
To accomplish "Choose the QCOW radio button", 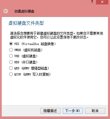I will pos(11,74).
